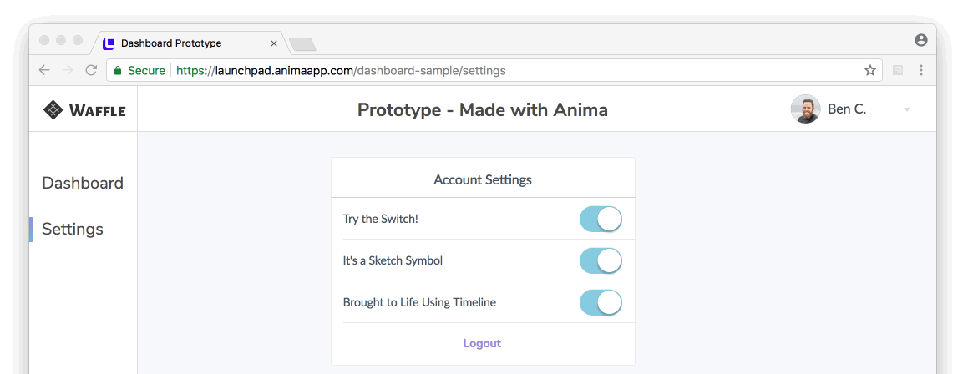The height and width of the screenshot is (374, 968).
Task: Bookmark the page with the star icon
Action: click(x=870, y=71)
